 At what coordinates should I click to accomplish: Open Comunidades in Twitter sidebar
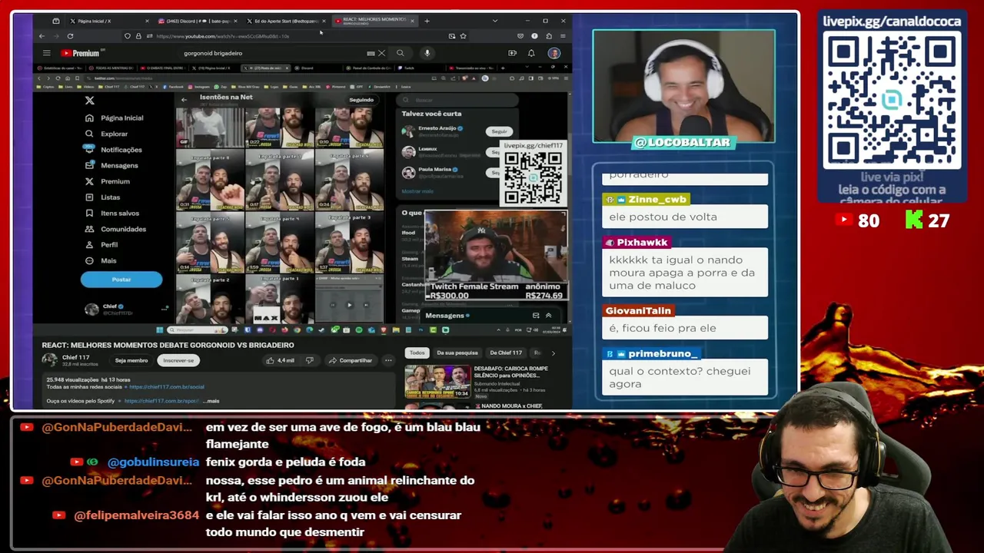(115, 229)
